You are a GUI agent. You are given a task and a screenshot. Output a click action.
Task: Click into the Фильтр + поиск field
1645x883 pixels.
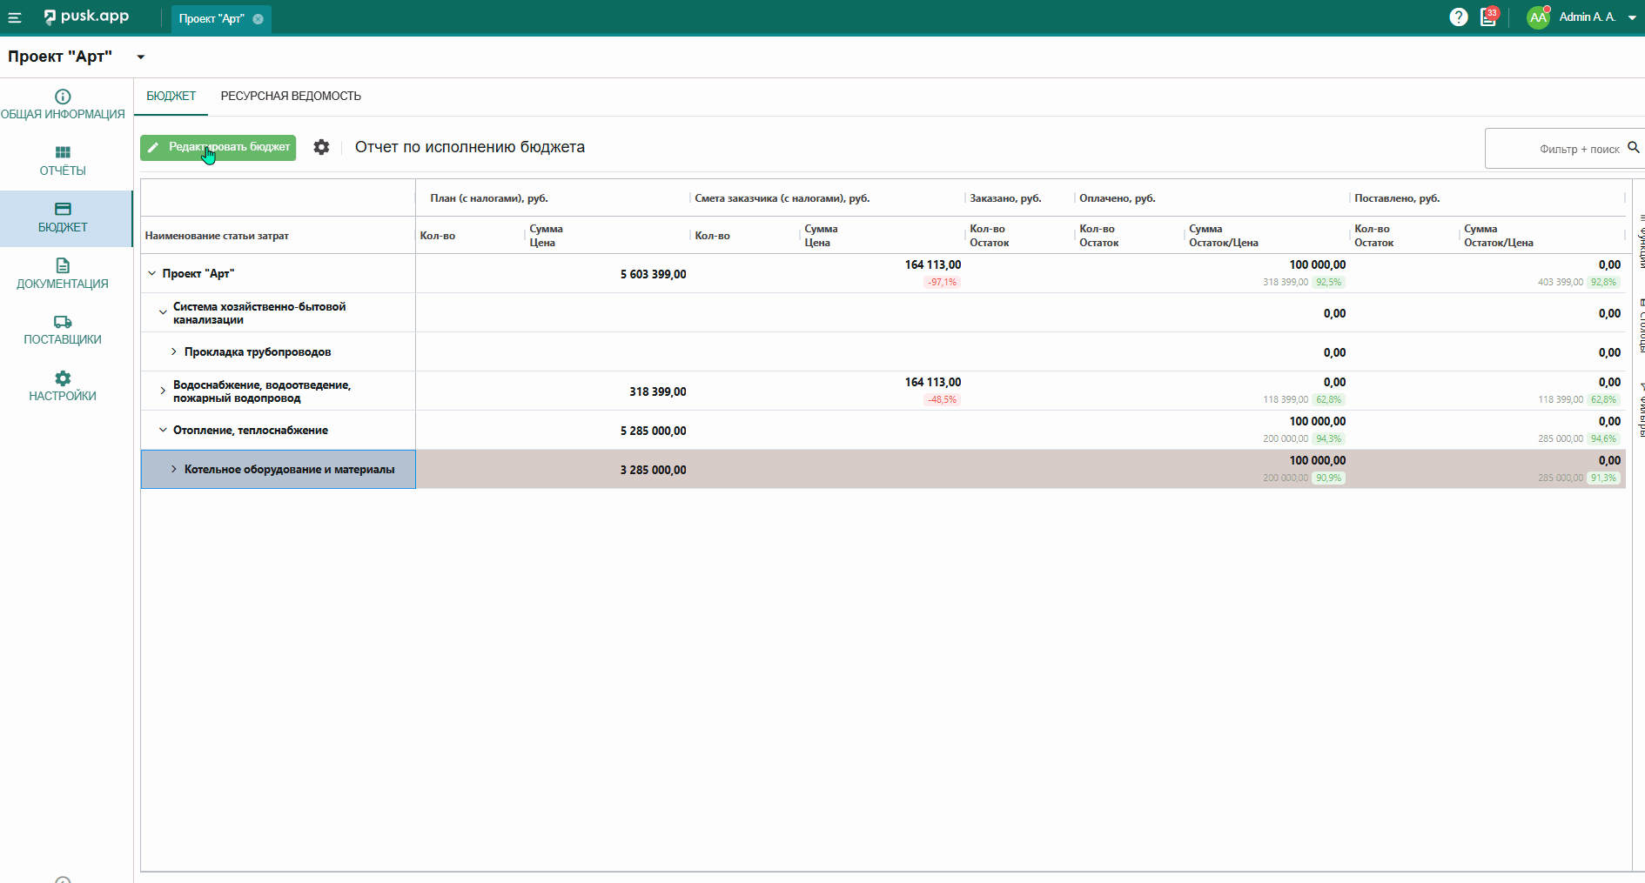pyautogui.click(x=1554, y=149)
